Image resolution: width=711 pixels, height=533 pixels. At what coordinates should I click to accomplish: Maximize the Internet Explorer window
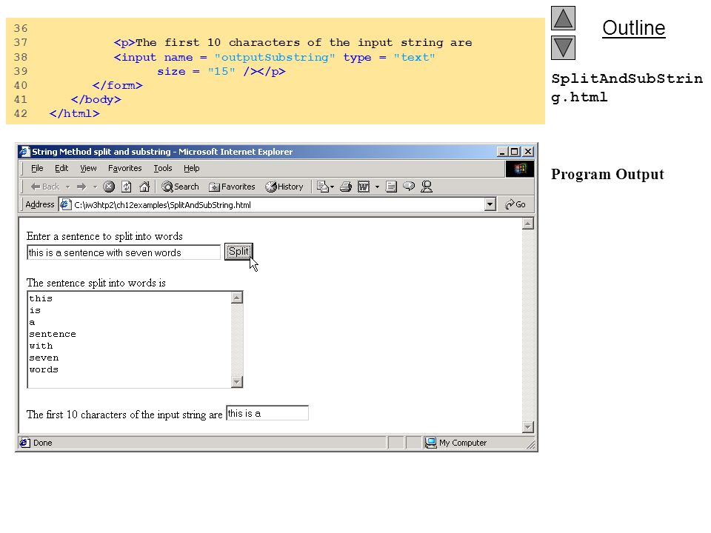pos(514,152)
